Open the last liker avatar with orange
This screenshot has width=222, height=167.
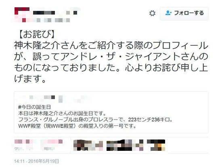tap(156, 145)
